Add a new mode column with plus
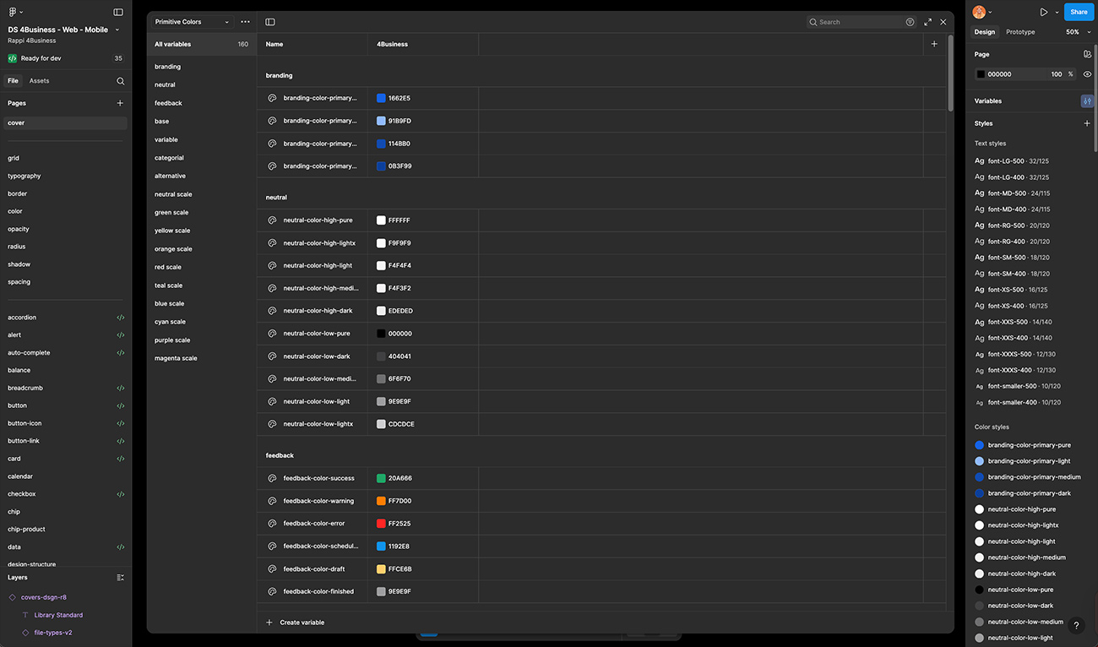 click(934, 44)
